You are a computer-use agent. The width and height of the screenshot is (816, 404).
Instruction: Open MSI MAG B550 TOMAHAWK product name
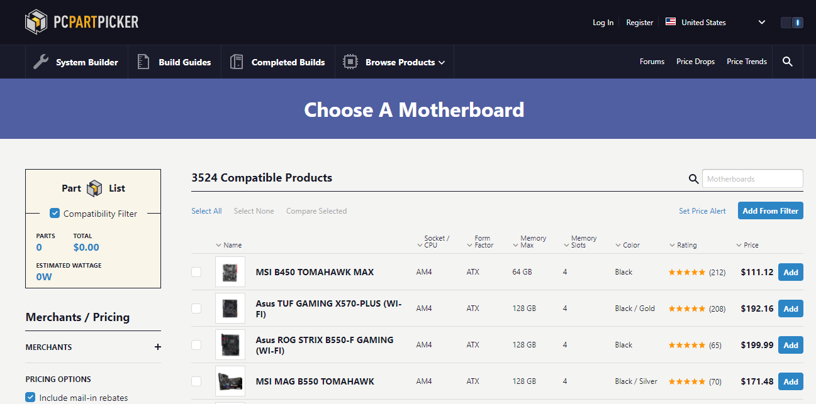point(315,381)
